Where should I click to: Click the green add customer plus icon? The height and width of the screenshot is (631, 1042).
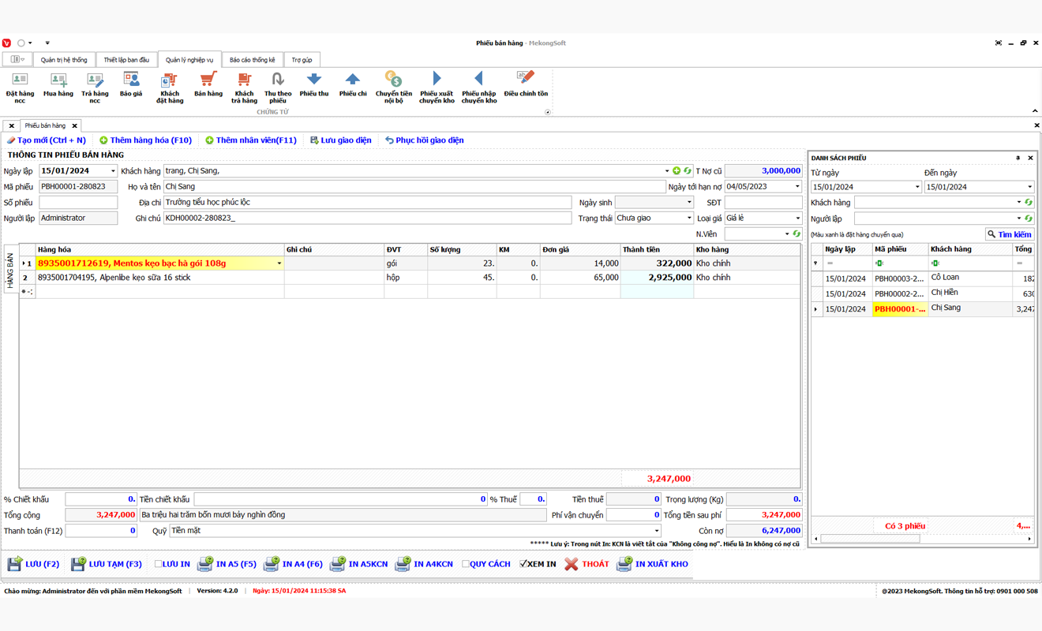coord(677,171)
